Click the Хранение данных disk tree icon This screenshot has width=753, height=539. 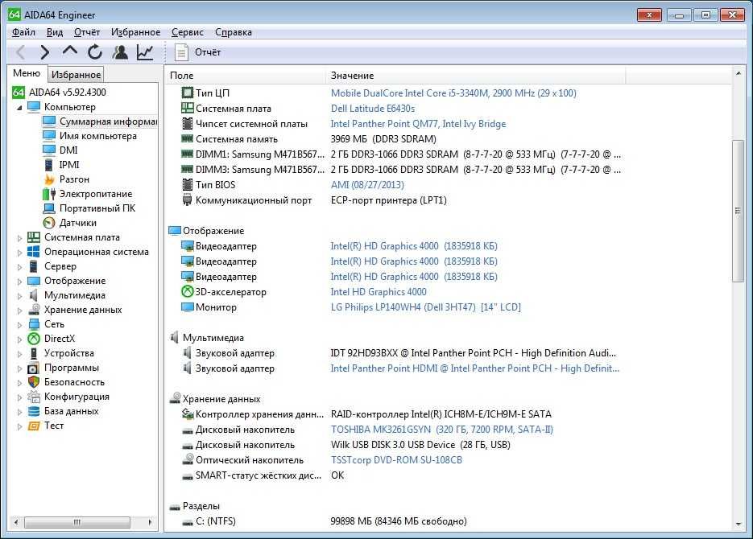pyautogui.click(x=34, y=310)
